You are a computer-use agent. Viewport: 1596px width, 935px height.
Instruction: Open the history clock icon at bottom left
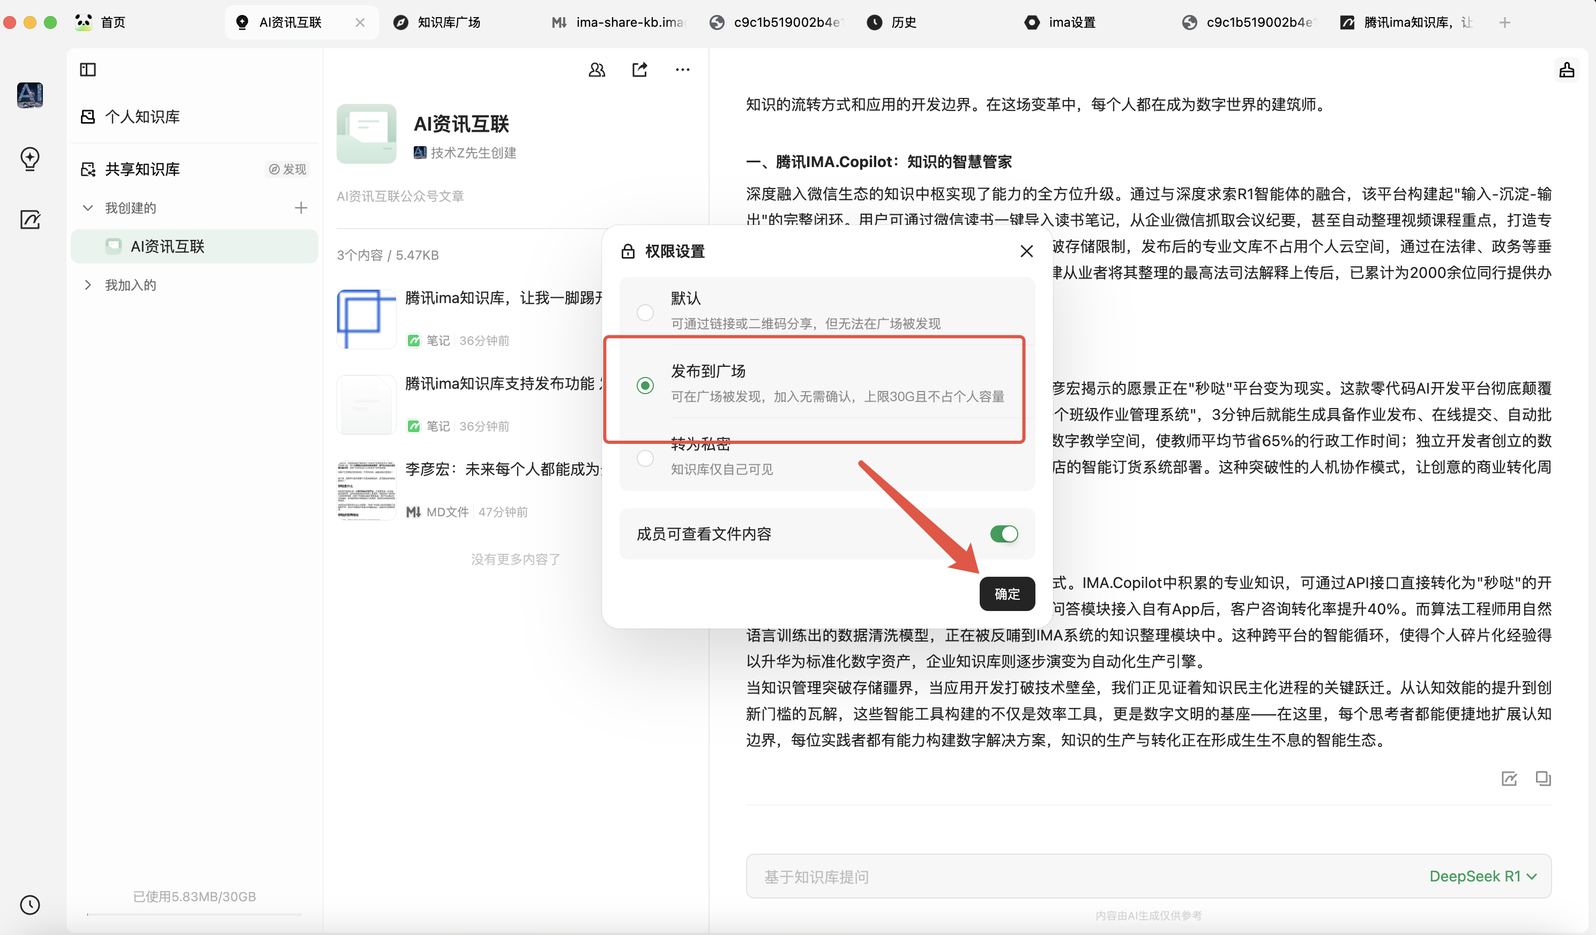[30, 904]
